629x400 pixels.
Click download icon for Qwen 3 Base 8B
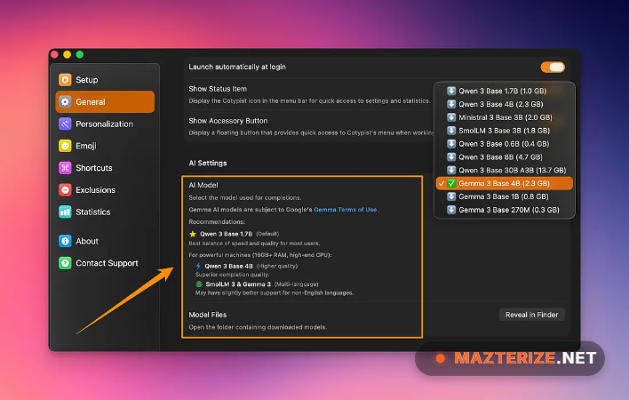[451, 156]
